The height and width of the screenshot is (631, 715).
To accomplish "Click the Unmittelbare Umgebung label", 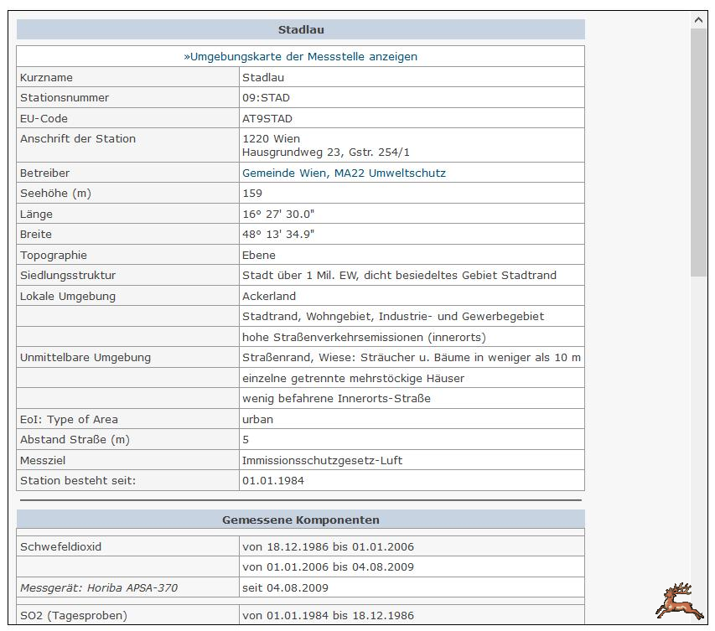I will (85, 358).
